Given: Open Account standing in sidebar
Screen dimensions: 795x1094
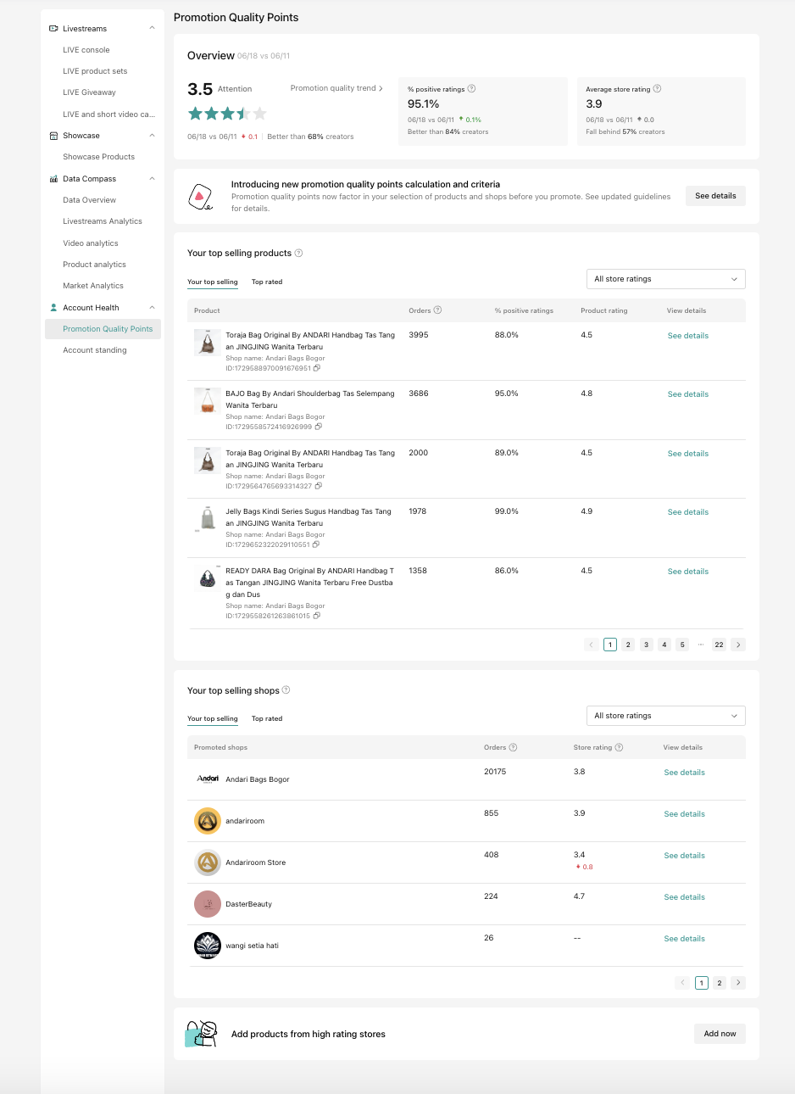Looking at the screenshot, I should 95,350.
